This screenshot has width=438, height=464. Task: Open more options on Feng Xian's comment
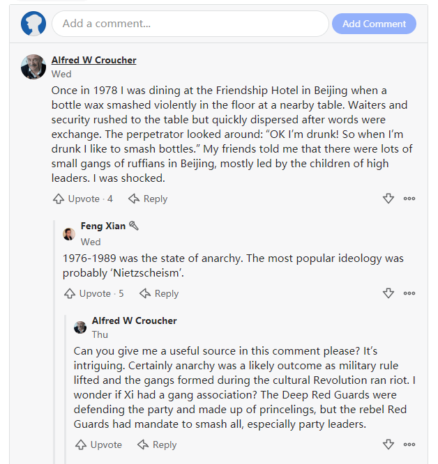(x=409, y=293)
